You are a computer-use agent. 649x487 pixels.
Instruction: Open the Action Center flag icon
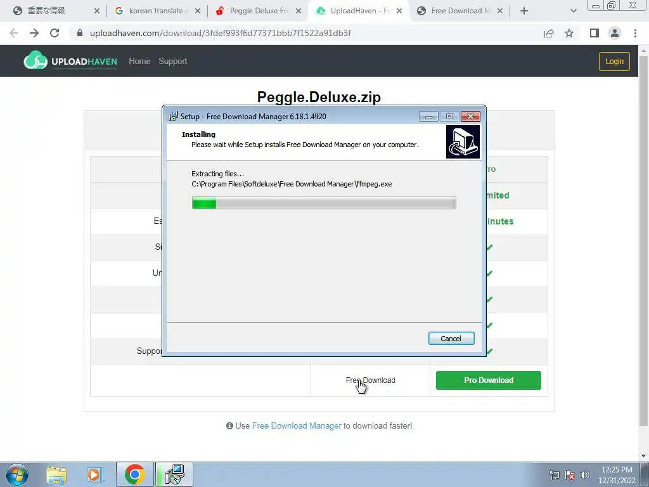[x=570, y=475]
